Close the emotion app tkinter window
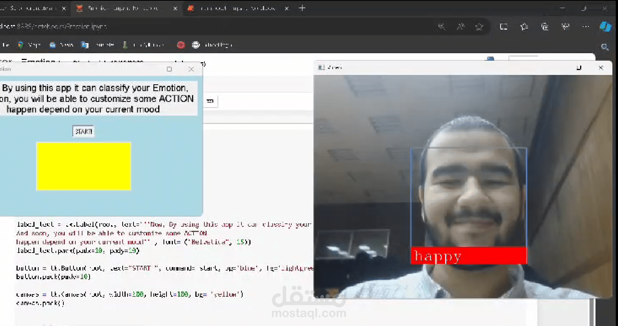The image size is (618, 326). point(191,69)
